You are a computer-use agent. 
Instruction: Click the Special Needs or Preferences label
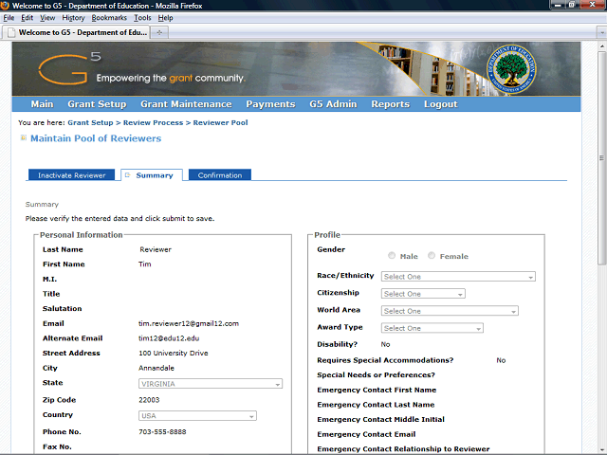(376, 375)
